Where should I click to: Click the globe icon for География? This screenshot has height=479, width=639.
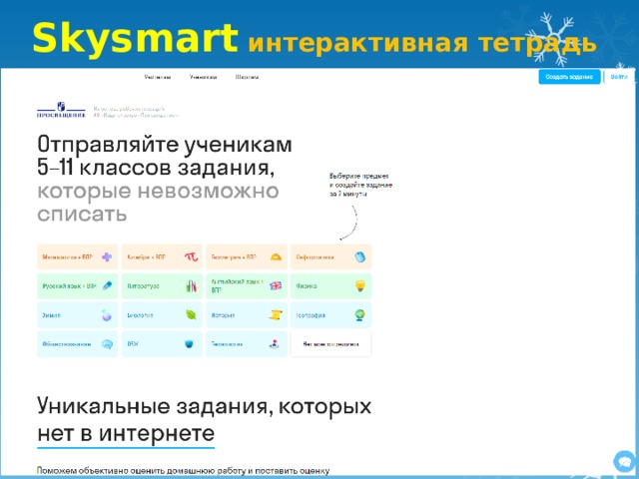359,315
